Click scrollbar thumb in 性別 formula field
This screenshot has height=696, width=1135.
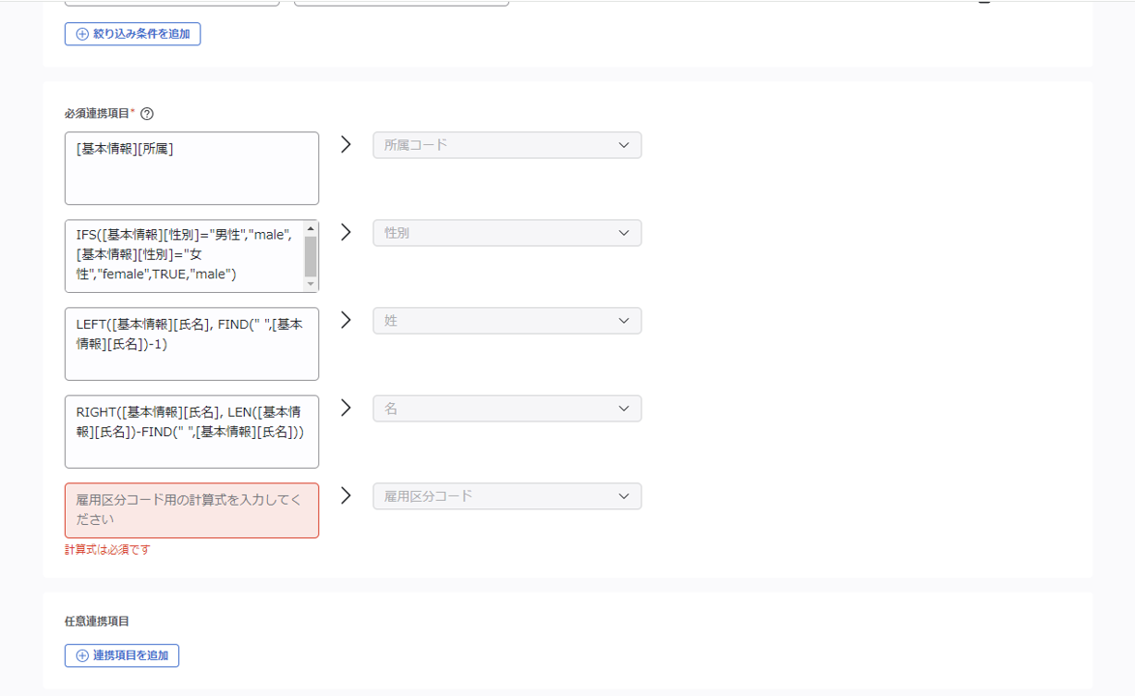[311, 257]
